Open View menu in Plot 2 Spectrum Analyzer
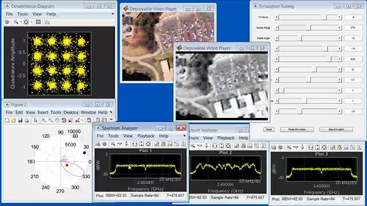This screenshot has height=206, width=367. (208, 138)
